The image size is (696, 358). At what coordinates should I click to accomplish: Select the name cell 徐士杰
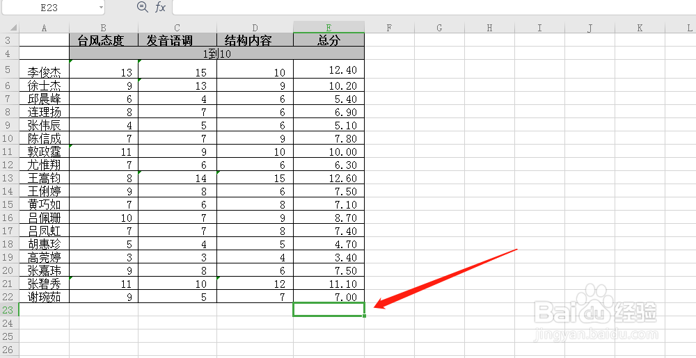click(x=44, y=85)
